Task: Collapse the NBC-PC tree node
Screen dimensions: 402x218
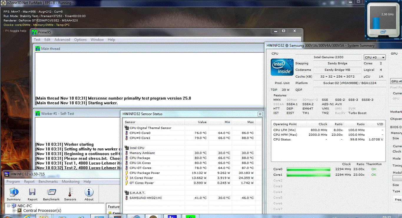Action: pos(9,206)
